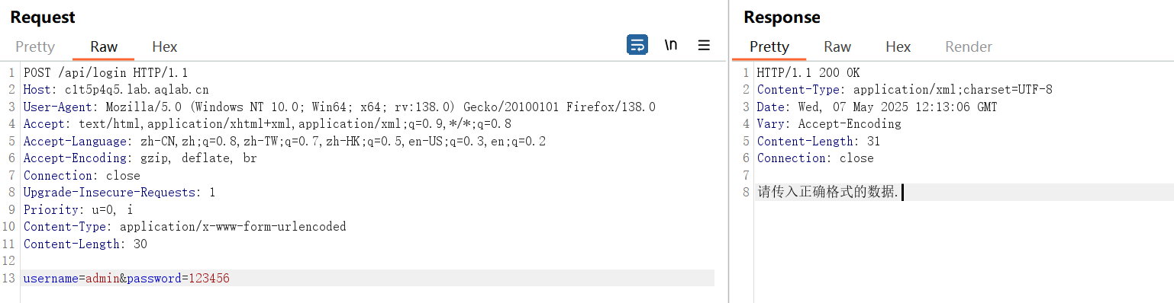This screenshot has height=303, width=1174.
Task: Click the response Date header line
Action: [x=877, y=107]
